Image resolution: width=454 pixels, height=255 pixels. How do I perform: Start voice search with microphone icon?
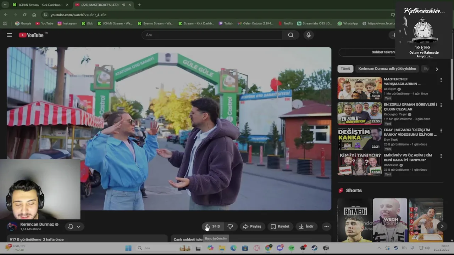(x=309, y=35)
